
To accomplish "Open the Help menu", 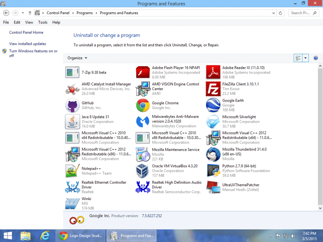I will click(56, 22).
